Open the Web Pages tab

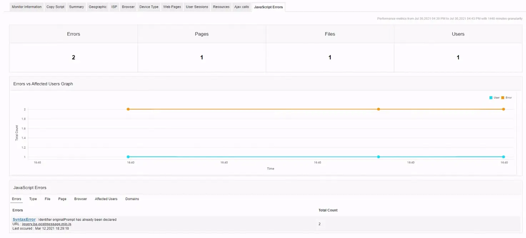tap(172, 6)
